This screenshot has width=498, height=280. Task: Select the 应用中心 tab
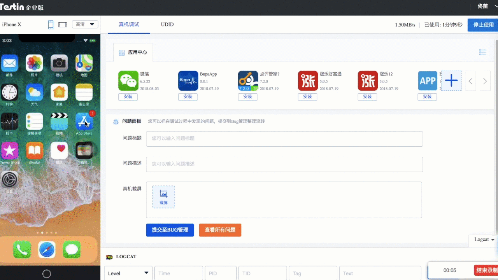[133, 52]
